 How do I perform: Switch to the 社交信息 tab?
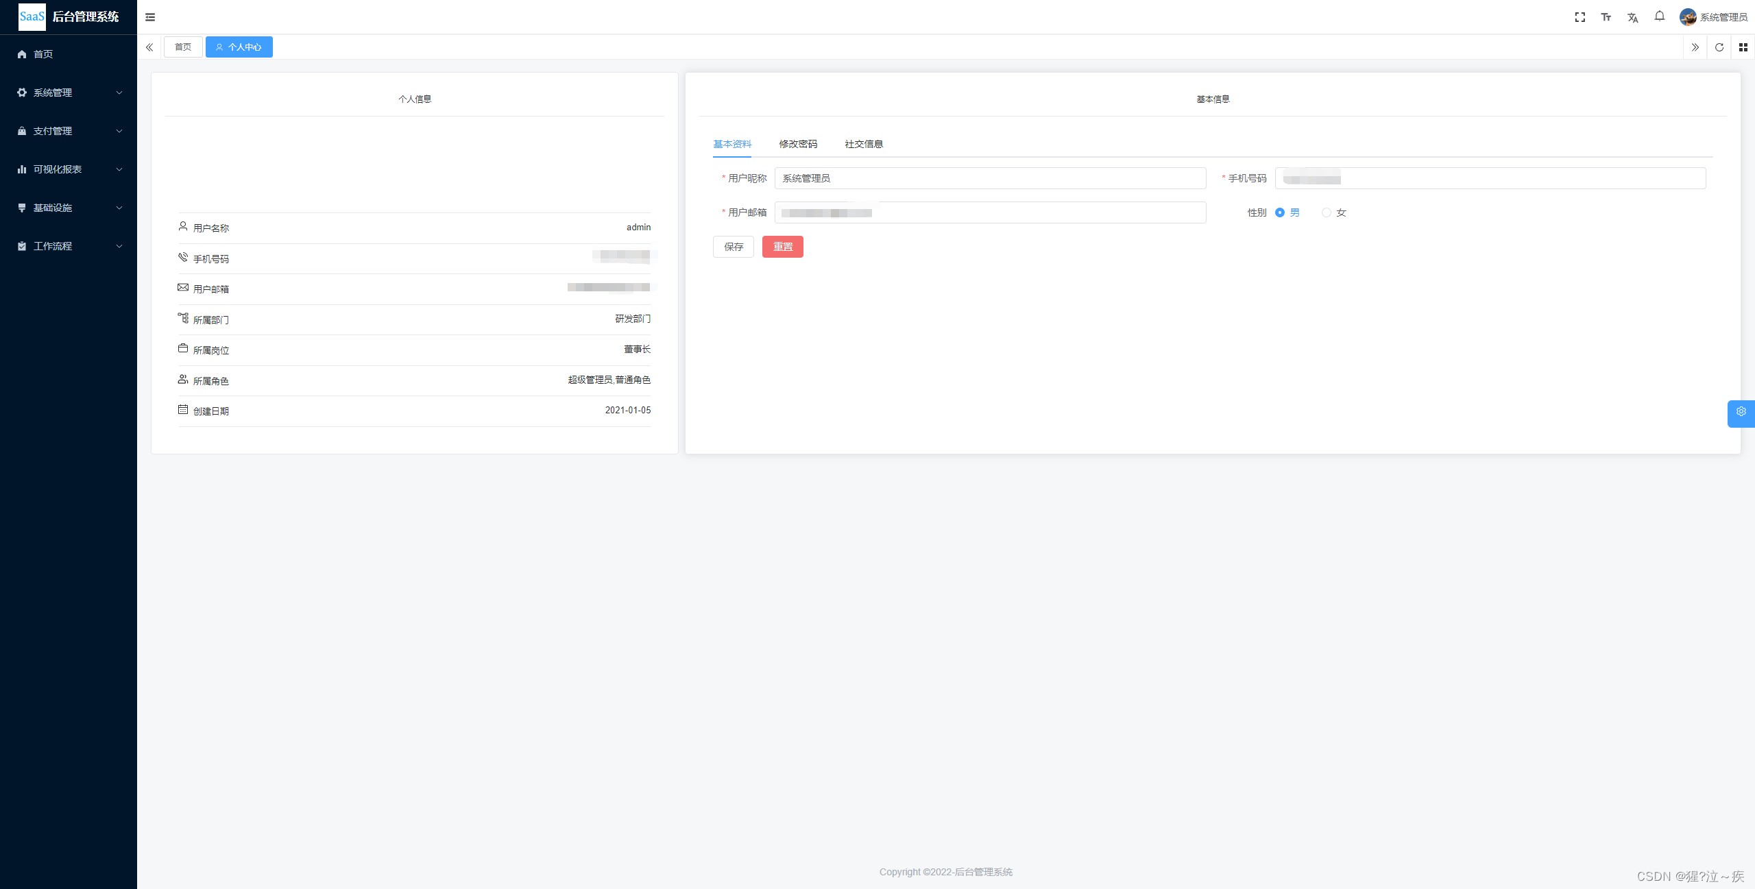[x=863, y=144]
